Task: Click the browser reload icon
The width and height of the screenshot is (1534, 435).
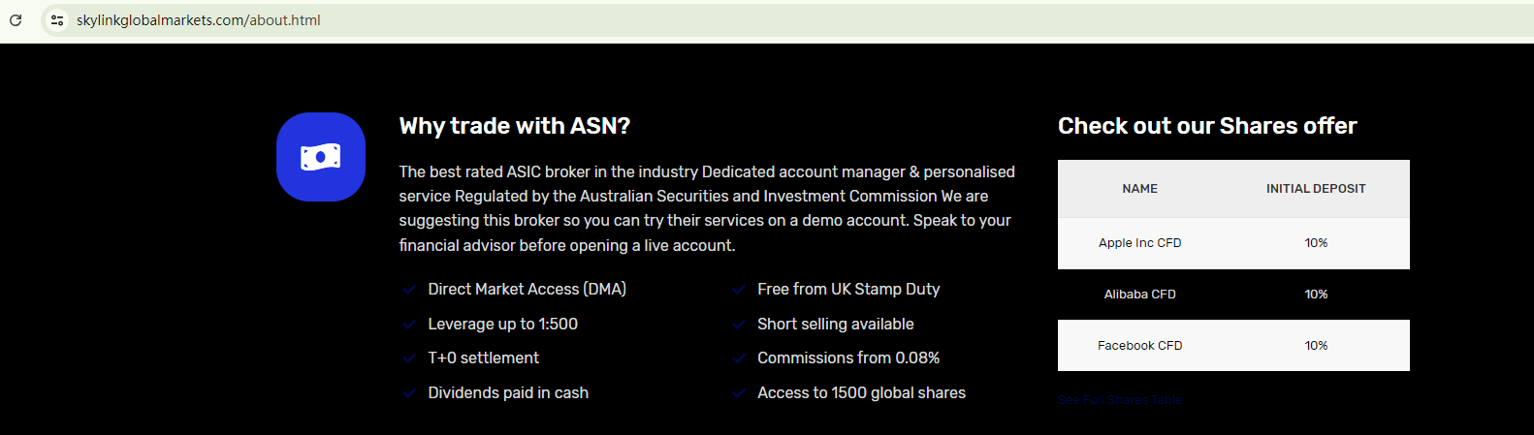Action: click(16, 20)
